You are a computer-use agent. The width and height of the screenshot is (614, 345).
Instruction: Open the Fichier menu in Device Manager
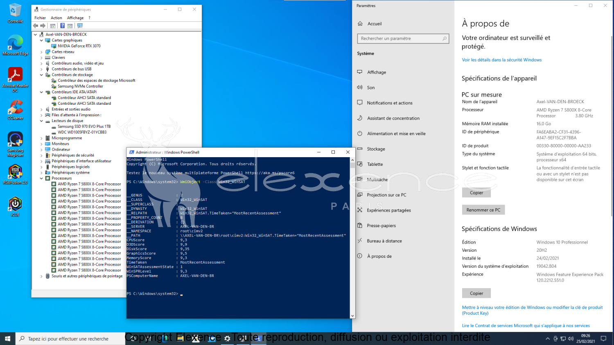(x=40, y=18)
